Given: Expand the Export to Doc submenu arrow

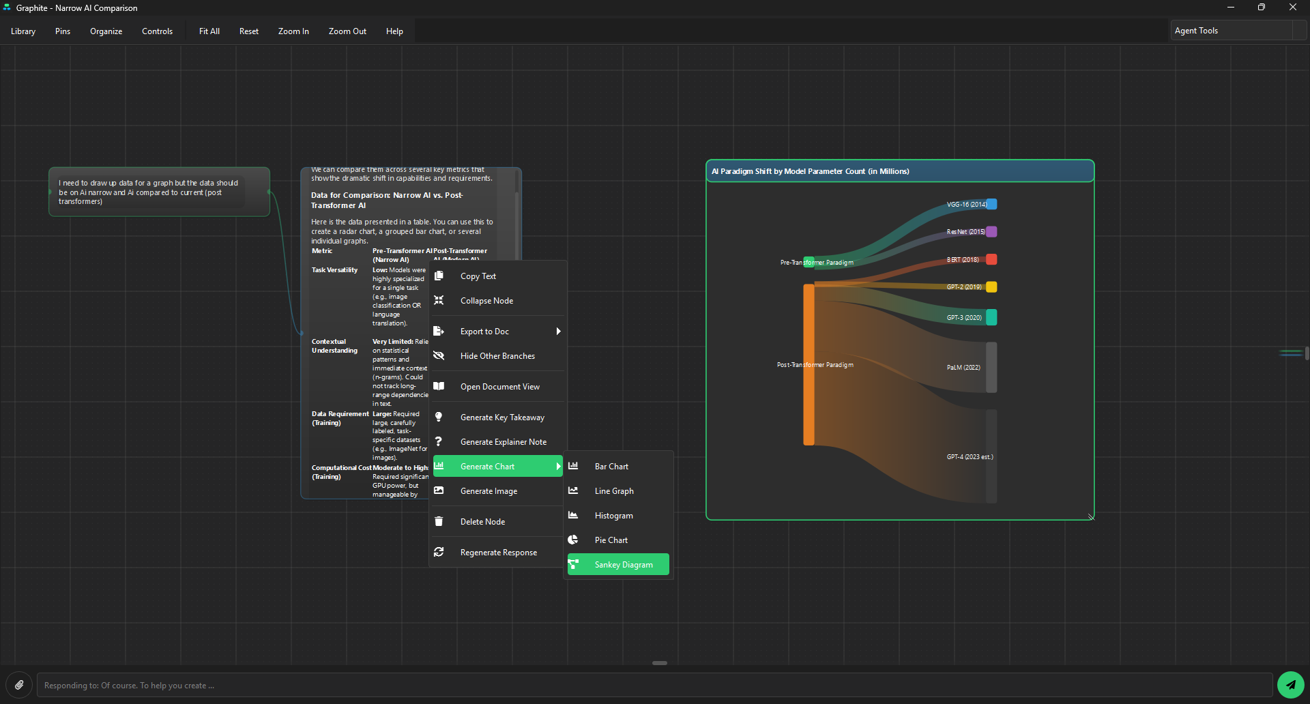Looking at the screenshot, I should coord(558,331).
